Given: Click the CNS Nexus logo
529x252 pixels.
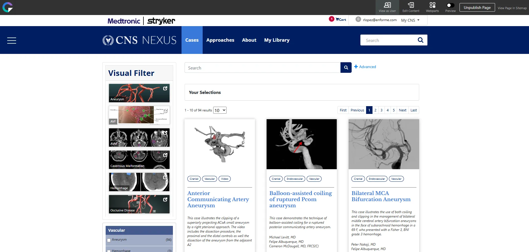Looking at the screenshot, I should 139,40.
